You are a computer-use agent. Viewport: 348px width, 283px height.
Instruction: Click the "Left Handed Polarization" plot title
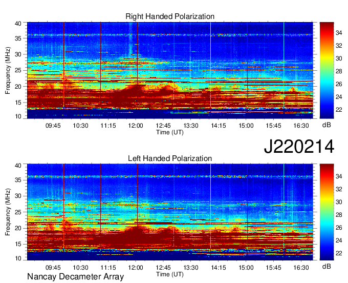pyautogui.click(x=170, y=158)
